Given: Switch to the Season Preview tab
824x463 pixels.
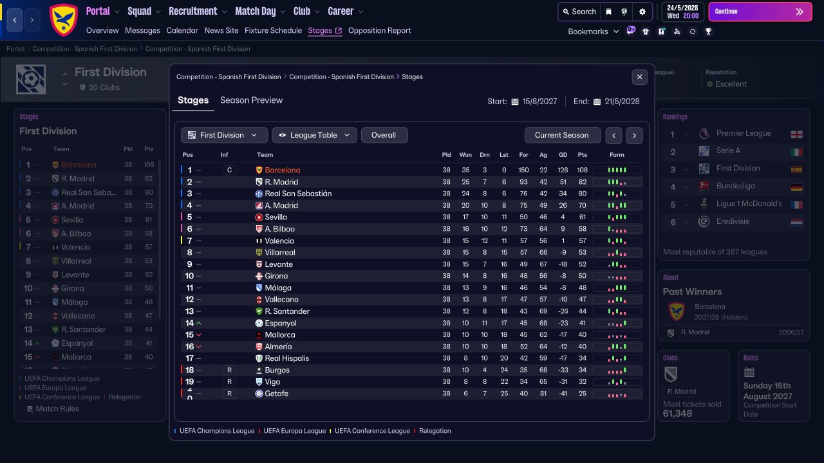Looking at the screenshot, I should pyautogui.click(x=251, y=100).
